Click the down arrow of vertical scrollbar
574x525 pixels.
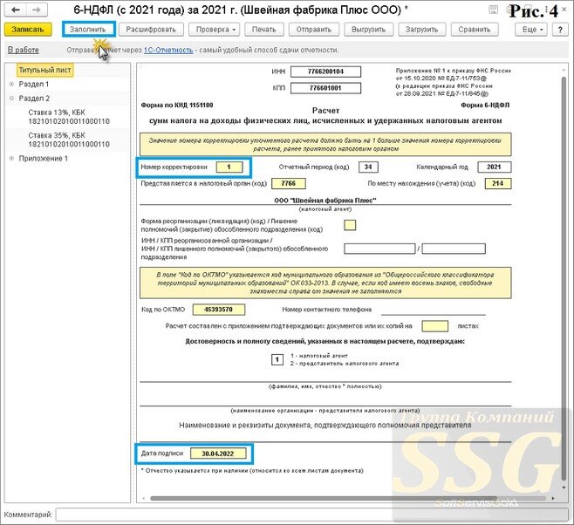click(564, 487)
